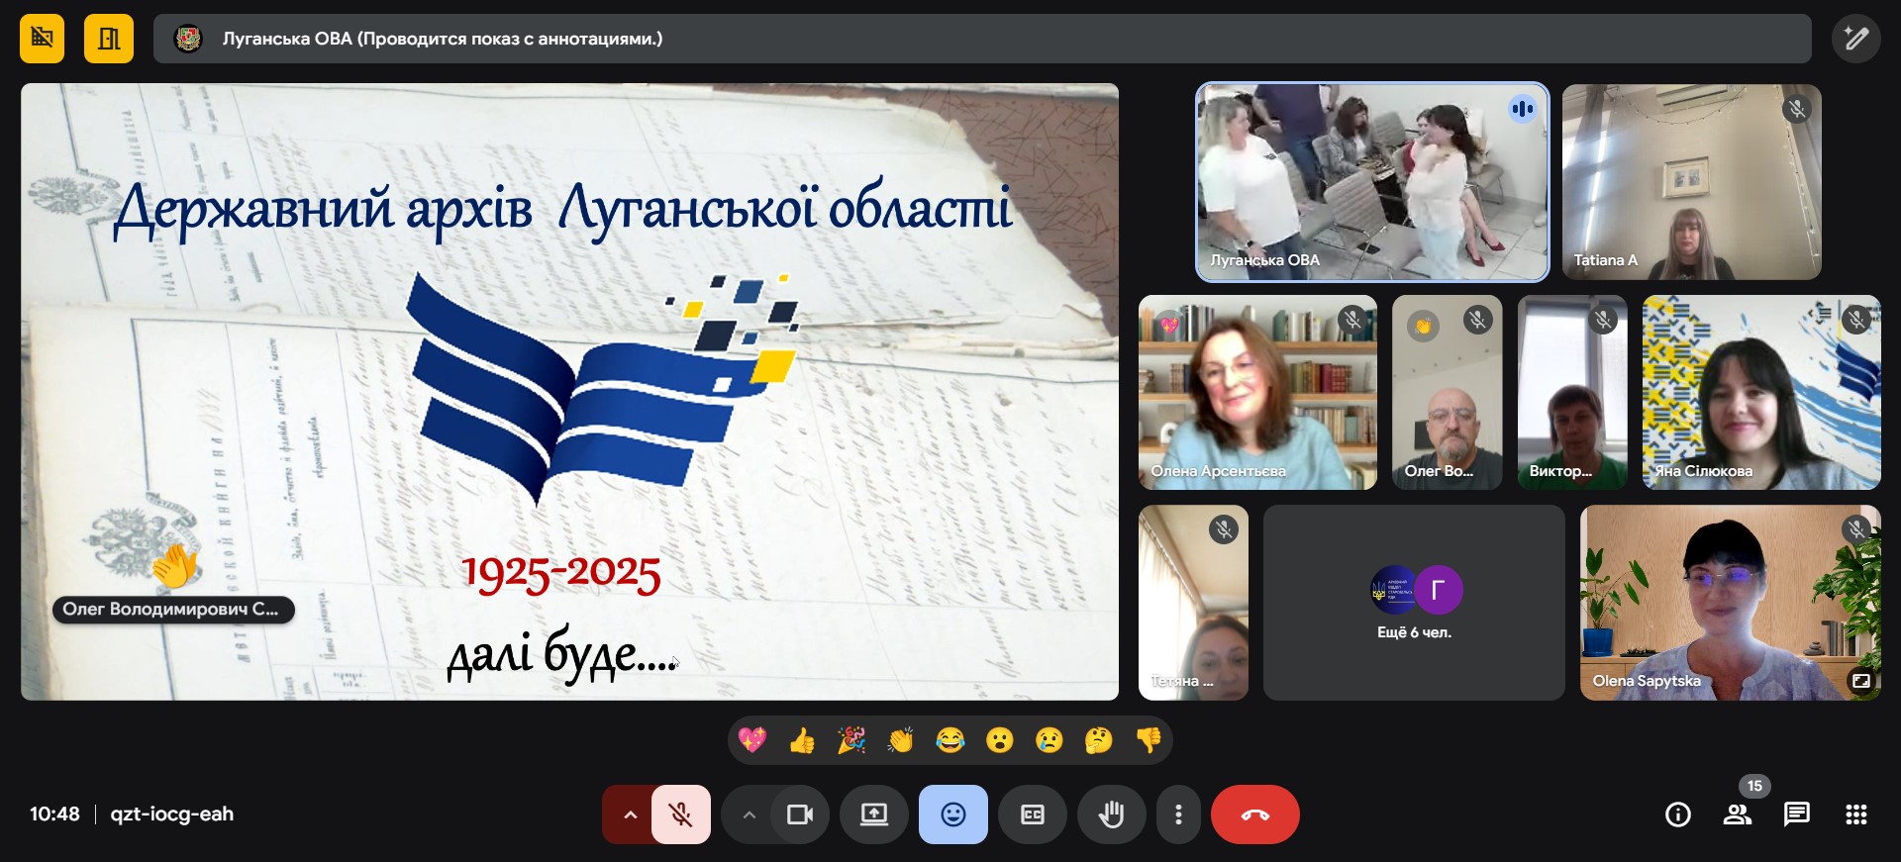Click the meeting code qzt-iocg-eah
Viewport: 1901px width, 862px height.
[x=172, y=814]
